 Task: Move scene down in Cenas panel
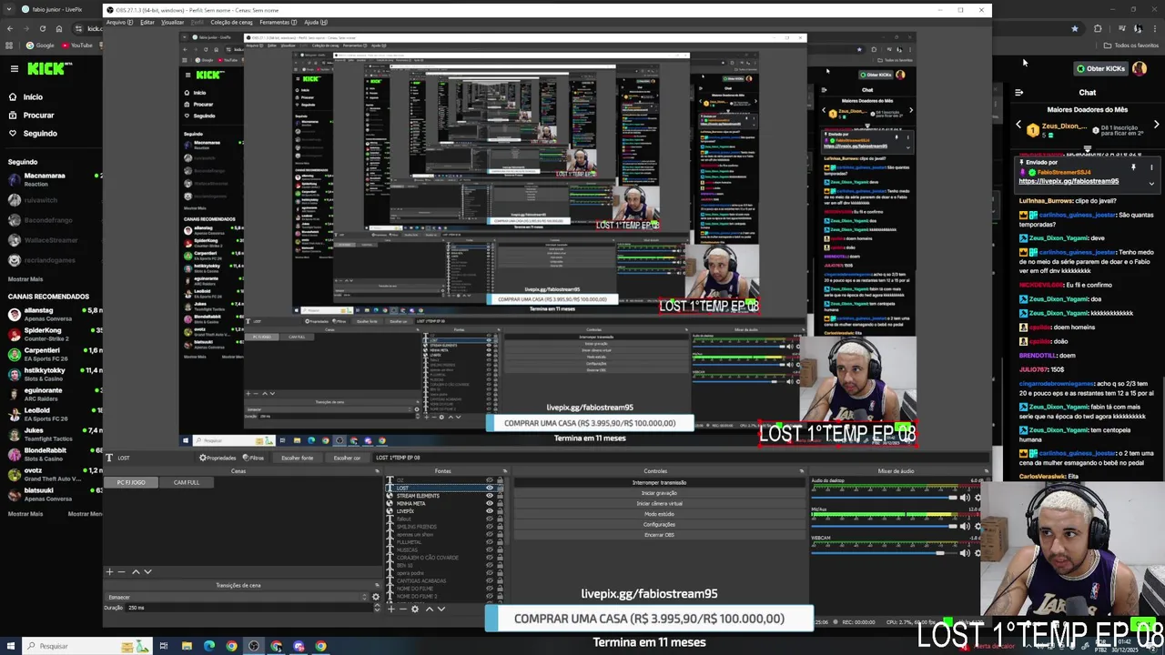pos(147,572)
